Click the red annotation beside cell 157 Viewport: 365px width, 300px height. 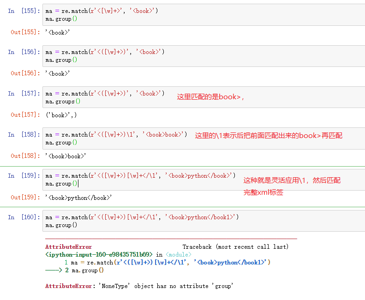(210, 97)
